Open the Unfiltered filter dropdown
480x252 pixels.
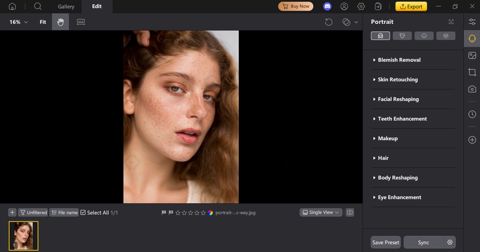33,212
